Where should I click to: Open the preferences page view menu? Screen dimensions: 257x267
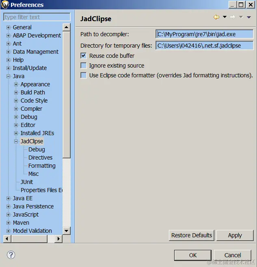click(249, 17)
